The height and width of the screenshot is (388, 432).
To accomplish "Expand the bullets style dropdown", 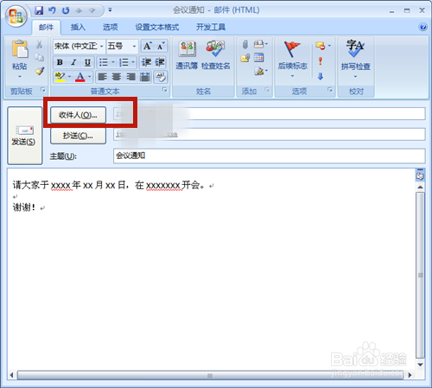I will click(x=113, y=62).
